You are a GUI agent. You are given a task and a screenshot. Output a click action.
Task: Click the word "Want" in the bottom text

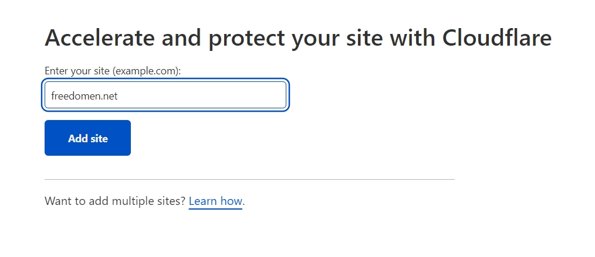[x=57, y=201]
